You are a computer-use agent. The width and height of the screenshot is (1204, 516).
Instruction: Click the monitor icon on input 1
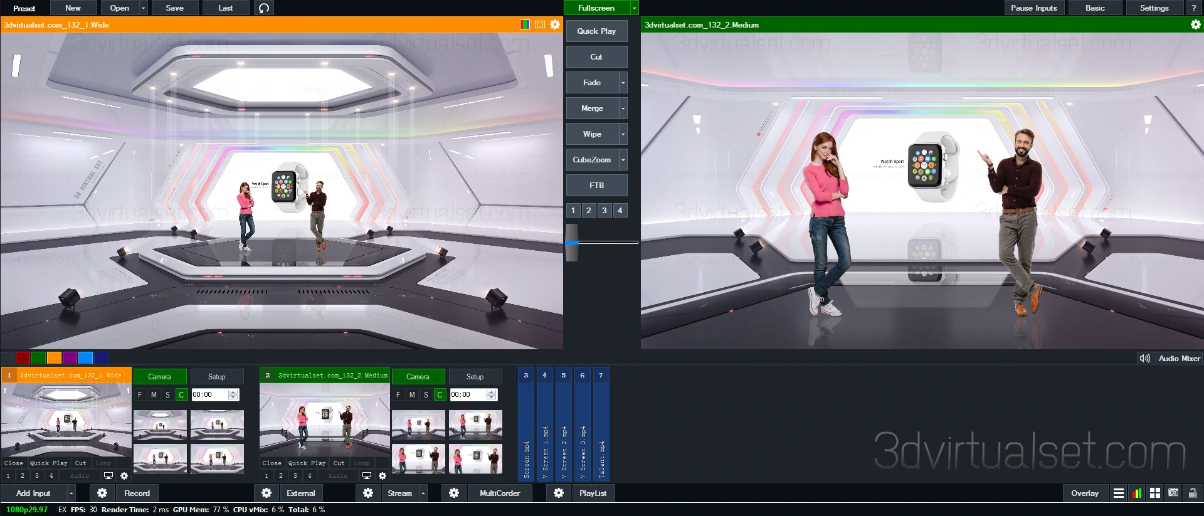point(108,476)
